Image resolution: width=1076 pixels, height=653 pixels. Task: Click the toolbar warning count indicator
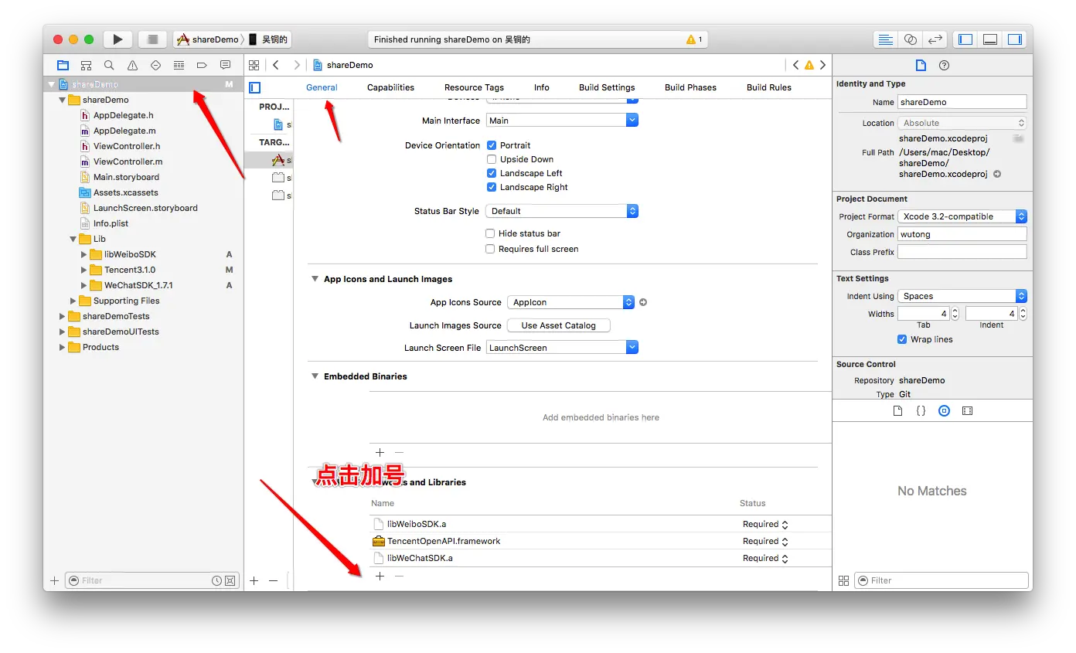[x=694, y=39]
